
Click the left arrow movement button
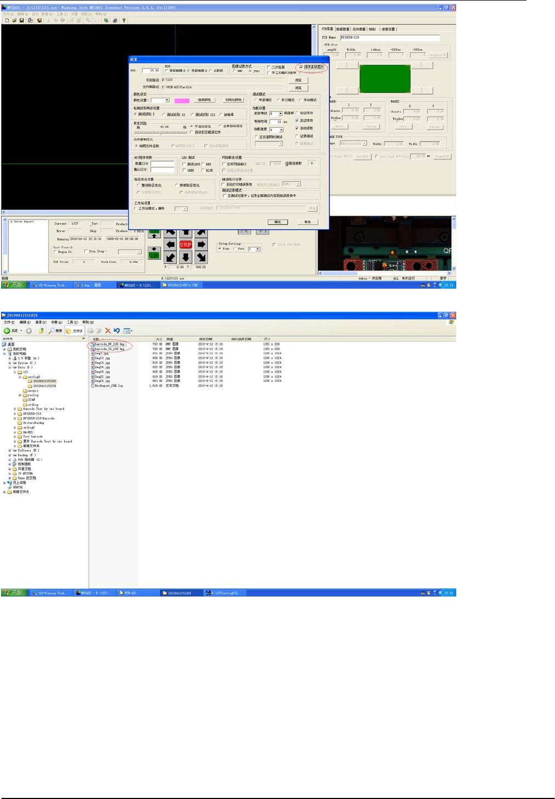click(171, 244)
